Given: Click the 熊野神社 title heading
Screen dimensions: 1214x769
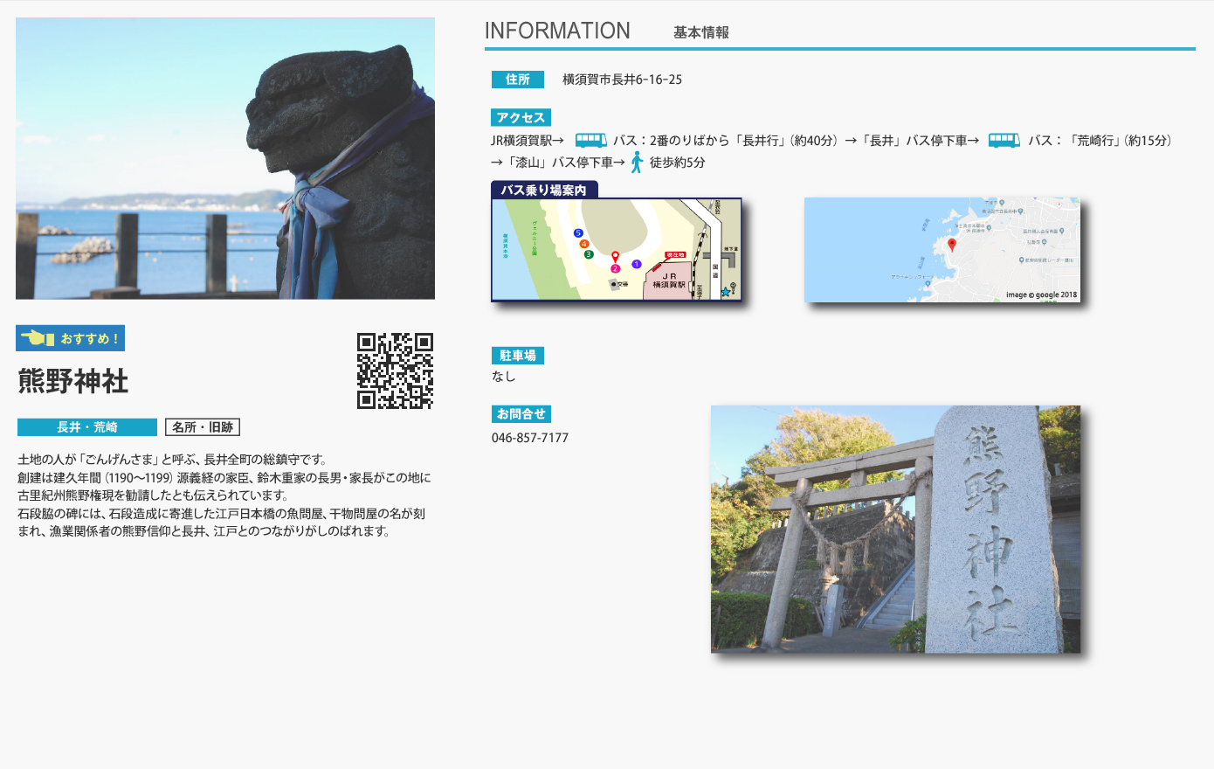Looking at the screenshot, I should click(x=73, y=381).
